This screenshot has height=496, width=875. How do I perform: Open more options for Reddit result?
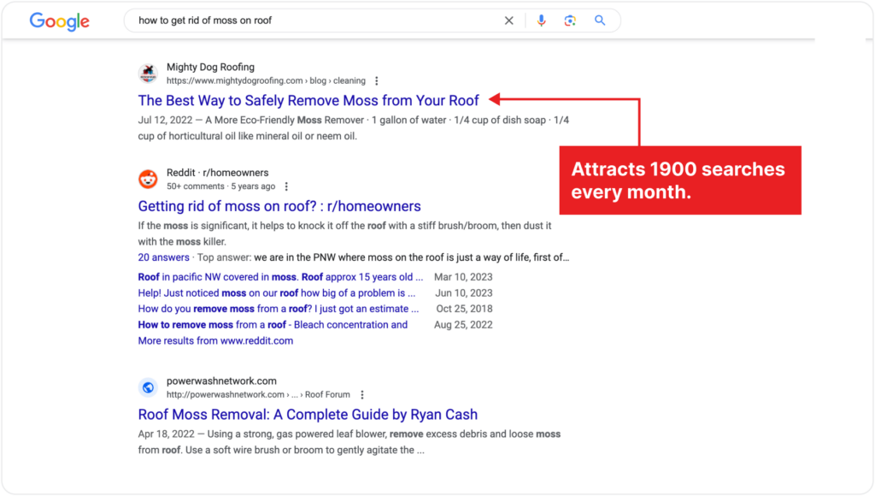pos(286,186)
